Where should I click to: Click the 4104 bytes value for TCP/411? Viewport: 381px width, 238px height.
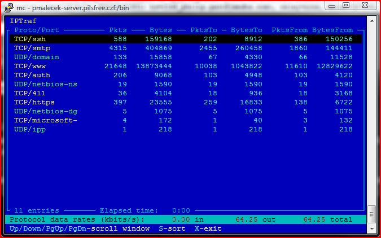click(163, 93)
